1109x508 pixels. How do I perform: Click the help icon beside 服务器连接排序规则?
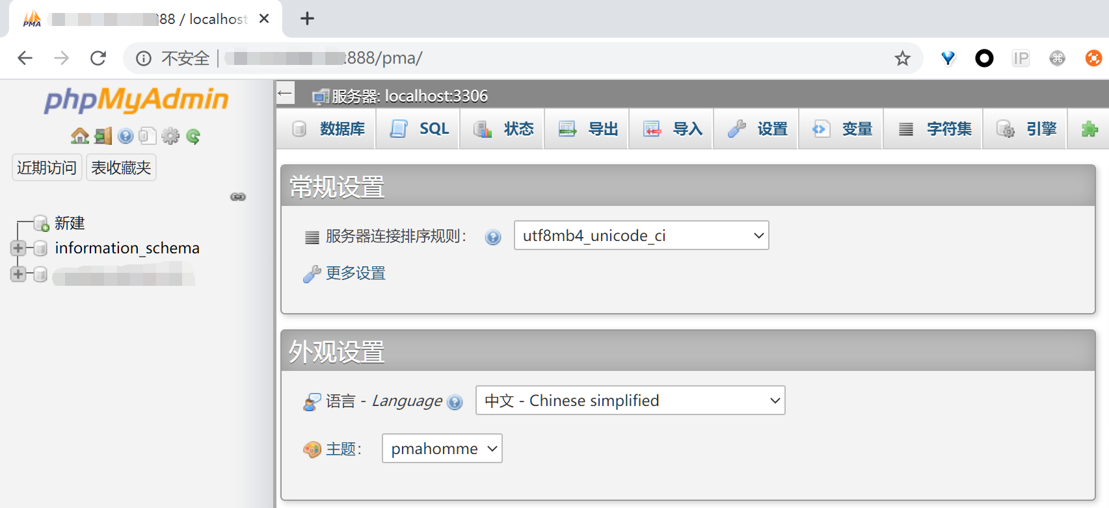pyautogui.click(x=493, y=237)
